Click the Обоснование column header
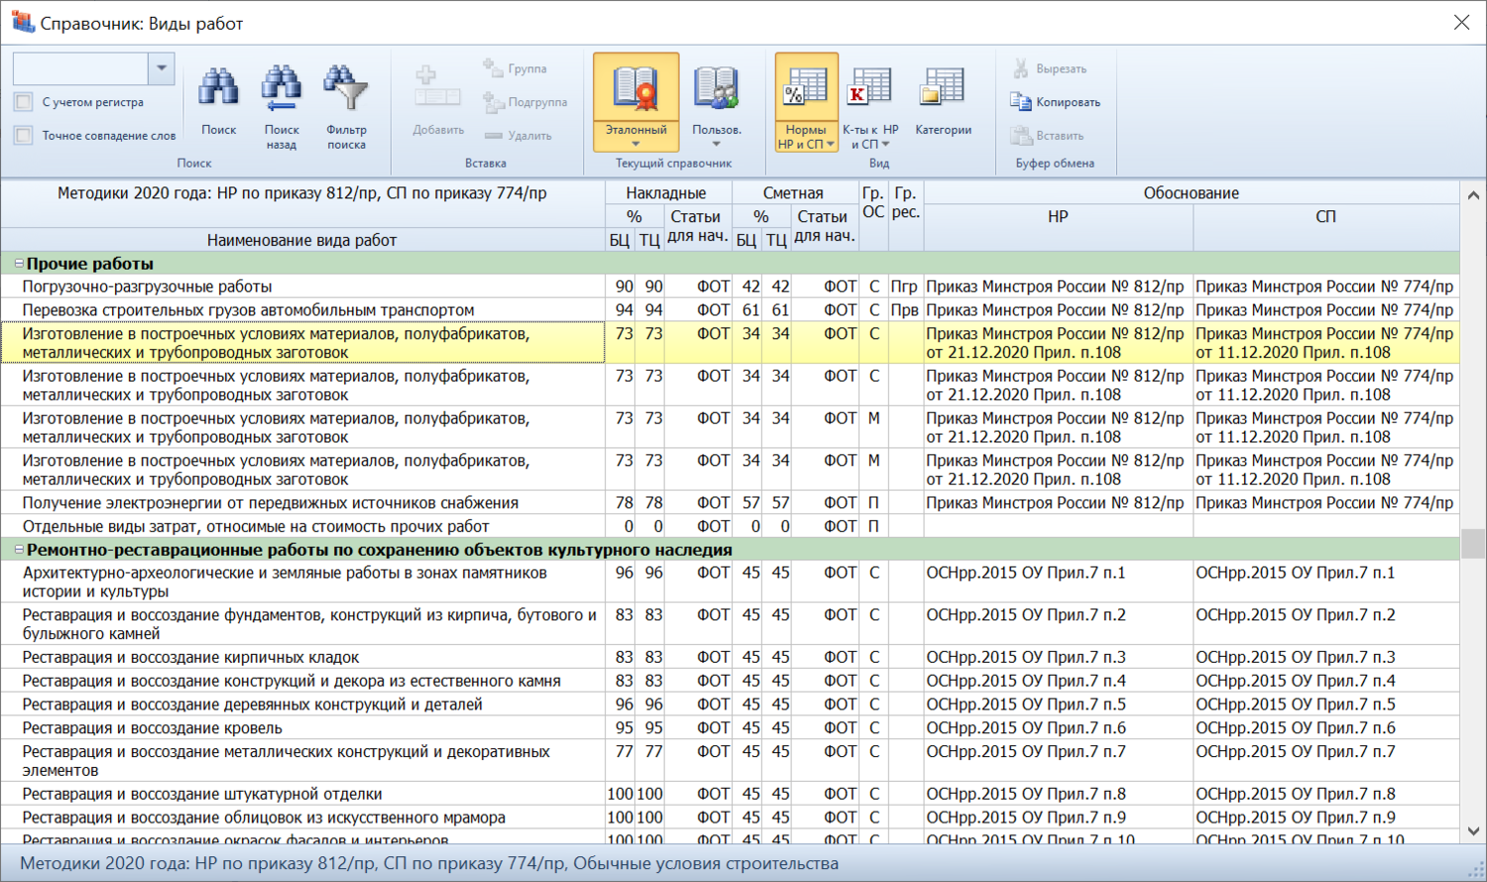This screenshot has height=882, width=1487. click(x=1191, y=193)
